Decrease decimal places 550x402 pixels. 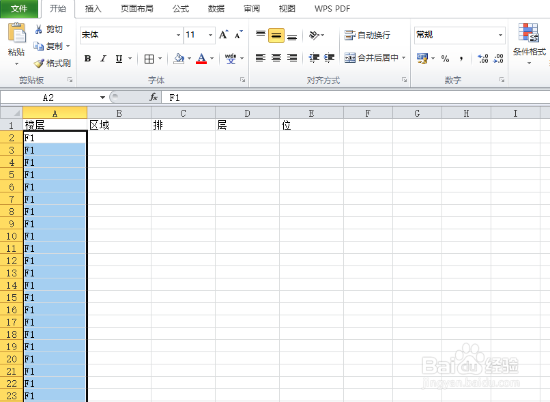click(498, 58)
